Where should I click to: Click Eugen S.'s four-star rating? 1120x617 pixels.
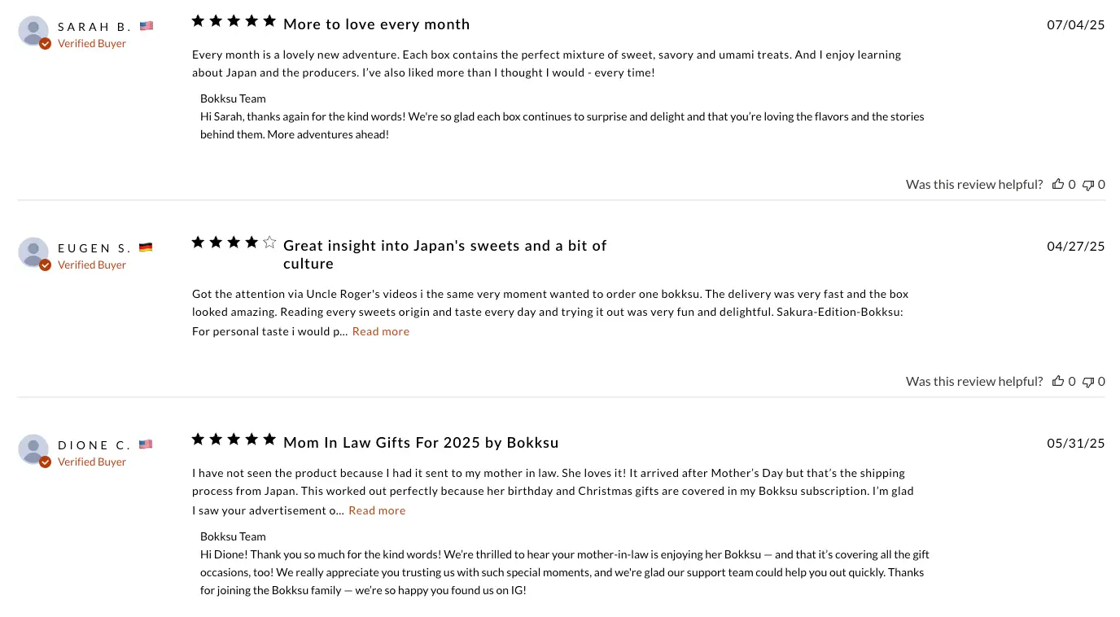point(234,243)
